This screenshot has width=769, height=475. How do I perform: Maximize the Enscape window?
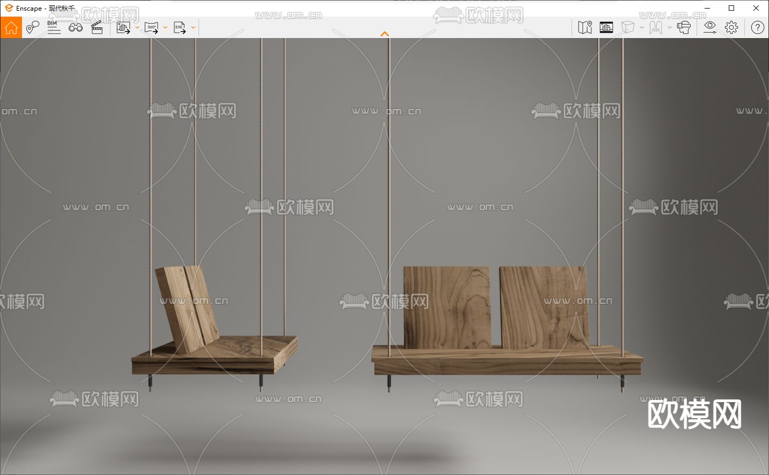[x=731, y=8]
